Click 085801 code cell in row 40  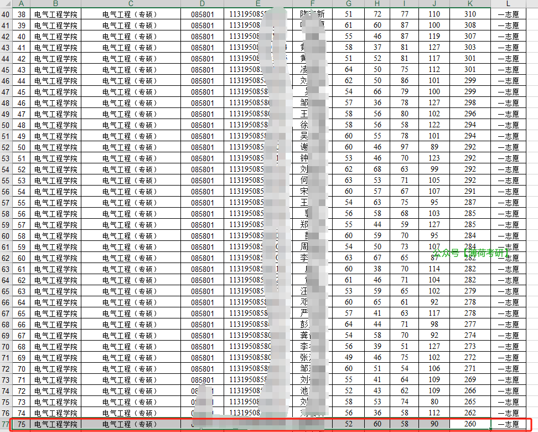(202, 14)
